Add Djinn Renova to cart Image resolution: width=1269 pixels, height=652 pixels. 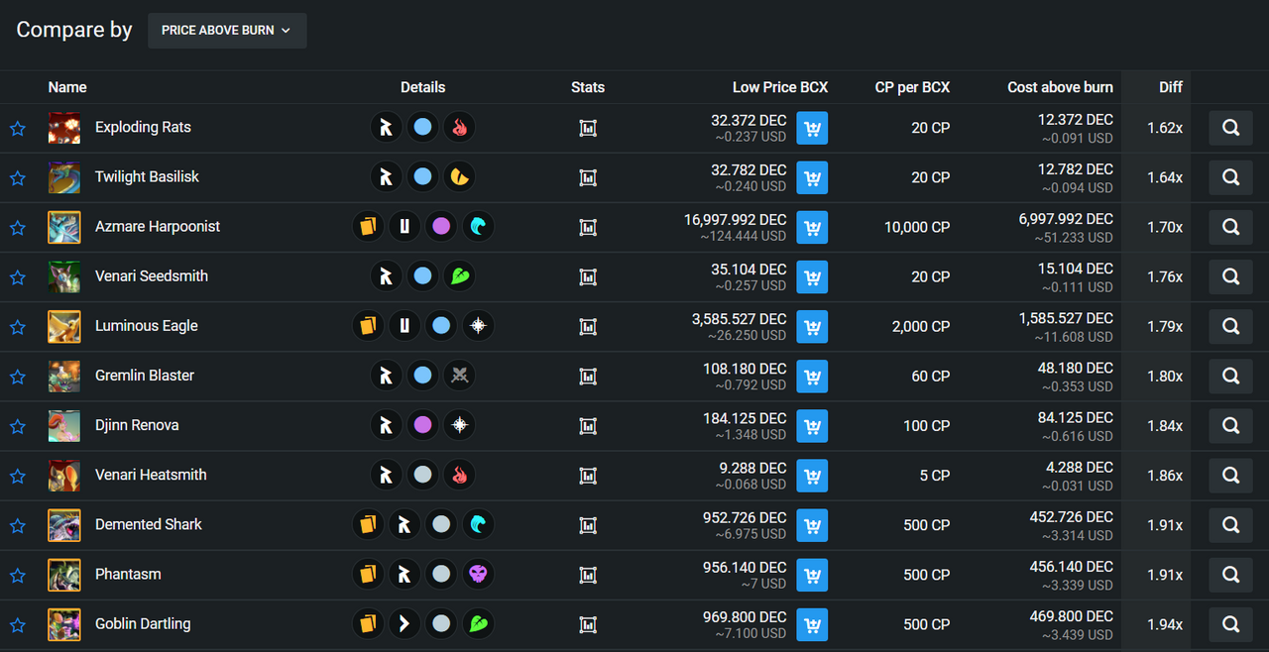click(x=812, y=425)
